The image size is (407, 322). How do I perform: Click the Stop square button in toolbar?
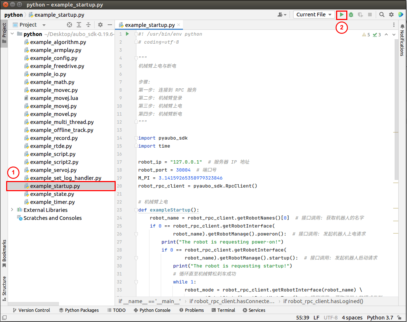click(370, 15)
